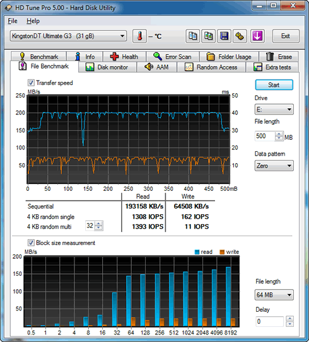
Task: Click the copy text to clipboard icon
Action: click(192, 36)
